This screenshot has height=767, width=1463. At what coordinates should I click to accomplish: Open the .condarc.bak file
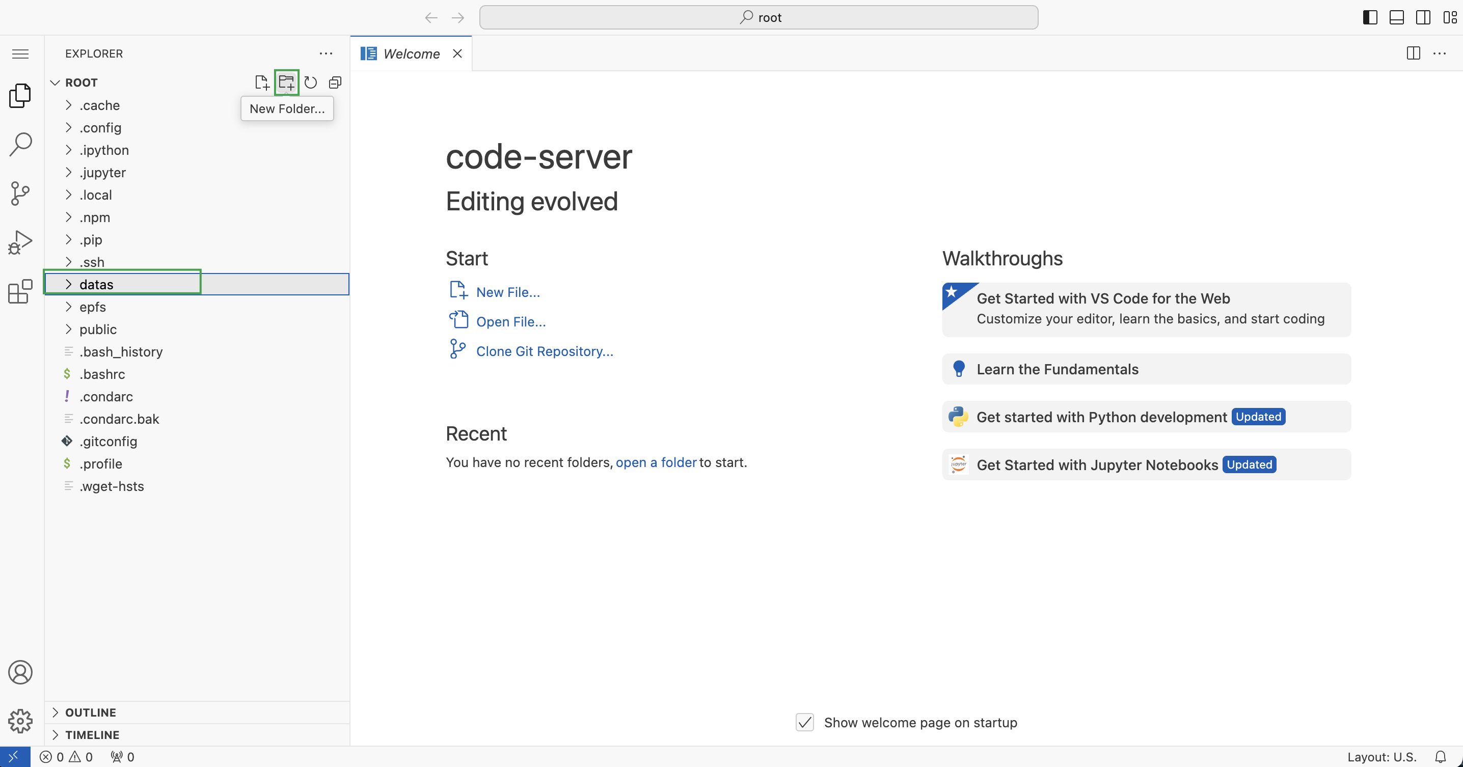tap(197, 419)
